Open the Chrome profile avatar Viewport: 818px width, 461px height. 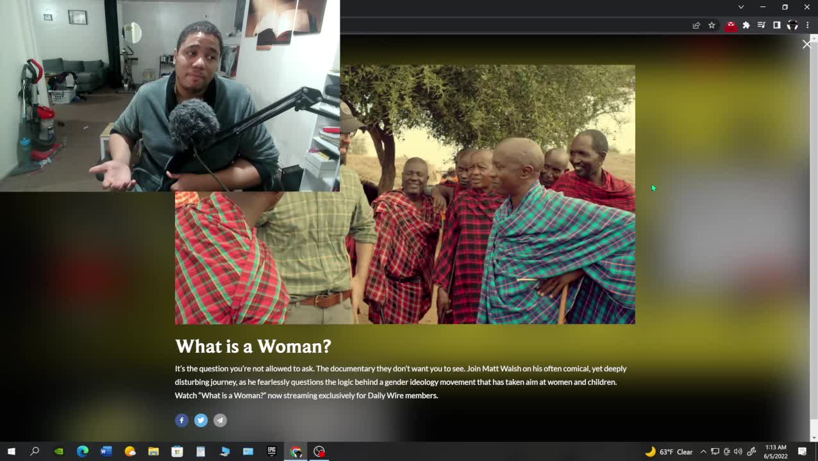[x=792, y=26]
